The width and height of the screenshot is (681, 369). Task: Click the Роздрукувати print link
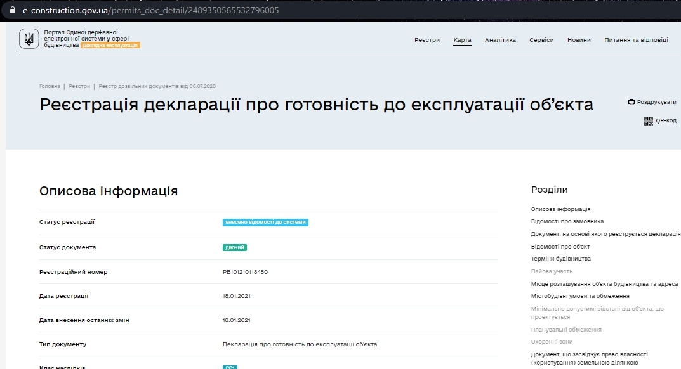(656, 102)
